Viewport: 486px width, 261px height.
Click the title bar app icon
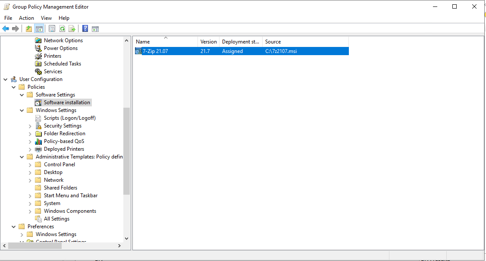6,6
